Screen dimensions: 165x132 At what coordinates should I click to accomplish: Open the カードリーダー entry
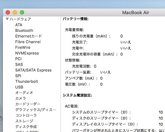click(x=28, y=104)
